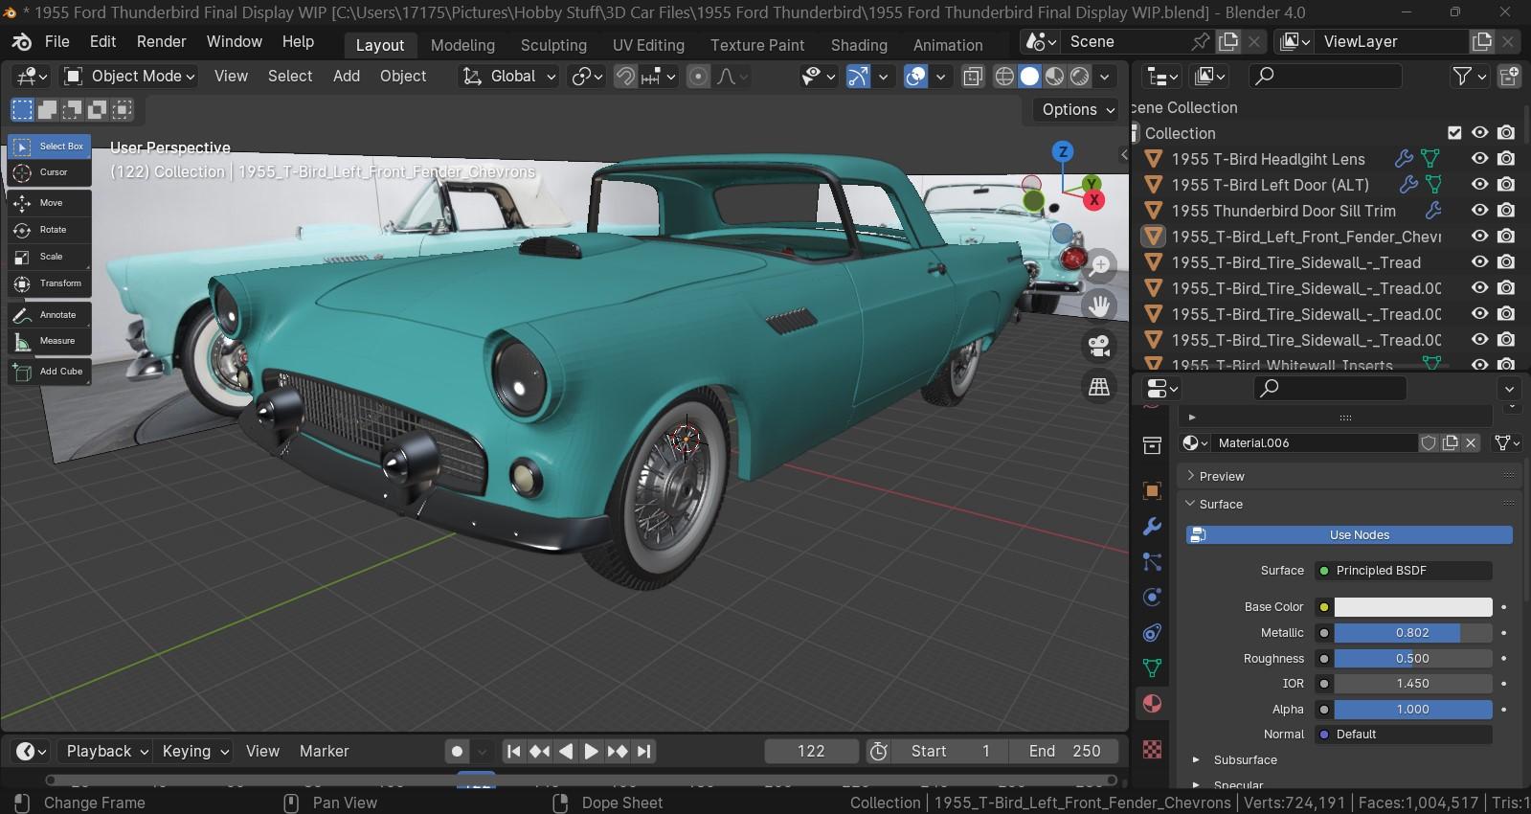Toggle snapping magnet

pos(624,77)
